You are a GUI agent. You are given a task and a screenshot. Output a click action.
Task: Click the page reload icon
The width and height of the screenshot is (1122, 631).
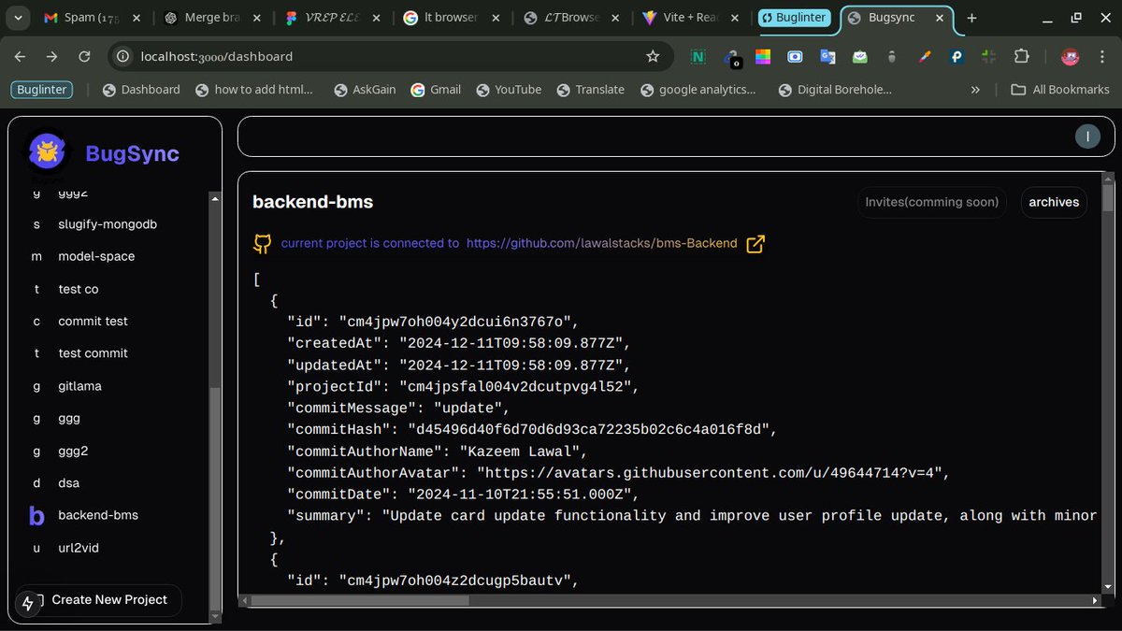tap(84, 56)
